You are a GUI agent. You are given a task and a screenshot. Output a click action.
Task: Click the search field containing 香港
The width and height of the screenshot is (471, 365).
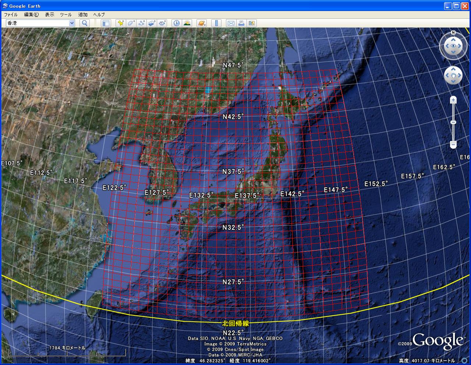[x=37, y=23]
